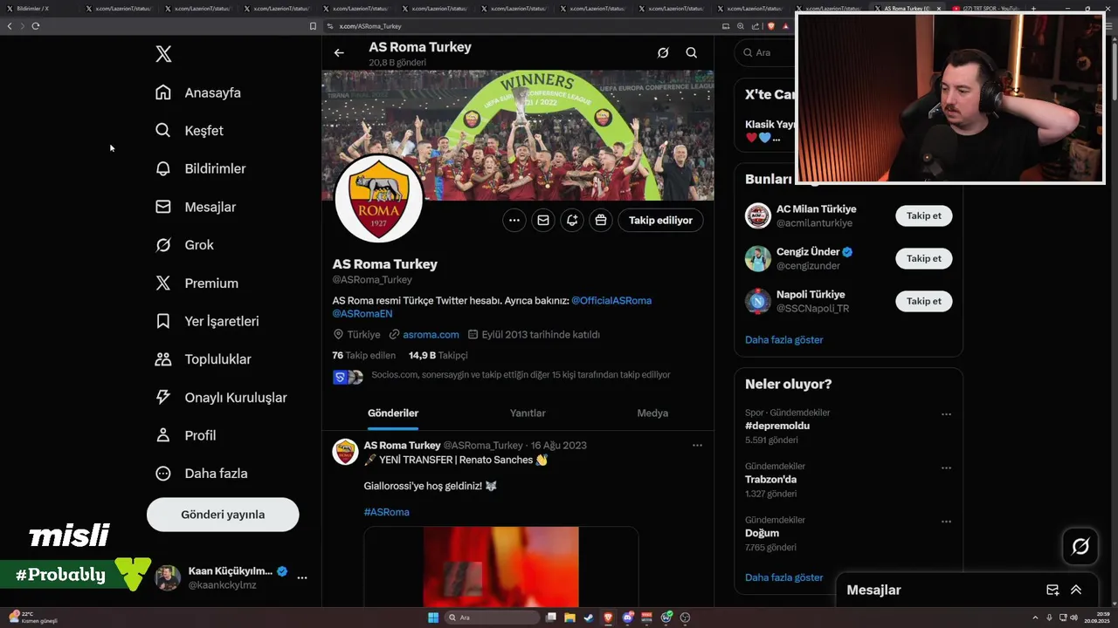This screenshot has height=628, width=1118.
Task: Open Napoli Türkiye suggested profile
Action: tap(811, 295)
